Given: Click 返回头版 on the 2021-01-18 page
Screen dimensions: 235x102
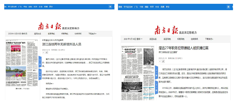Looking at the screenshot, I should pyautogui.click(x=153, y=39).
